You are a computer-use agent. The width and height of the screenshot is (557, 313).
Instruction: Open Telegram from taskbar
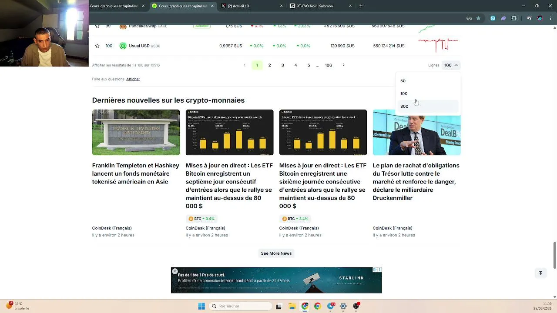331,306
